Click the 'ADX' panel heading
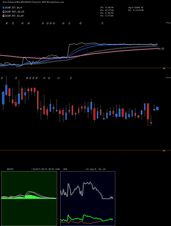Screen dimensions: 171x226 [x=65, y=169]
